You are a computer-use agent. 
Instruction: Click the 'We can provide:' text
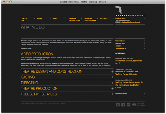[26, 48]
